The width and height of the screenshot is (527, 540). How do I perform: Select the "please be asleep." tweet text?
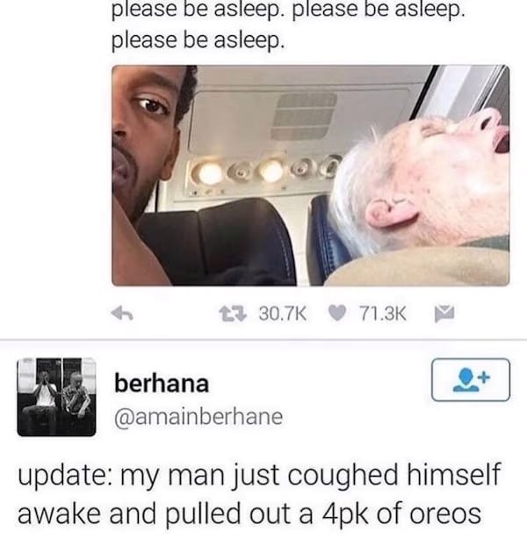pos(288,24)
